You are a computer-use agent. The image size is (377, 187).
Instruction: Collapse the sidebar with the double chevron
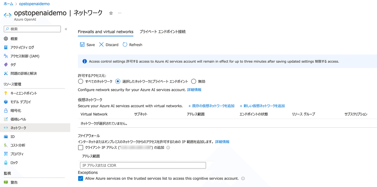tap(66, 29)
